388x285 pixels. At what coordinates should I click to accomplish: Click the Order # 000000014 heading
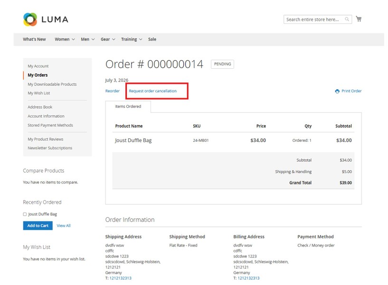154,64
